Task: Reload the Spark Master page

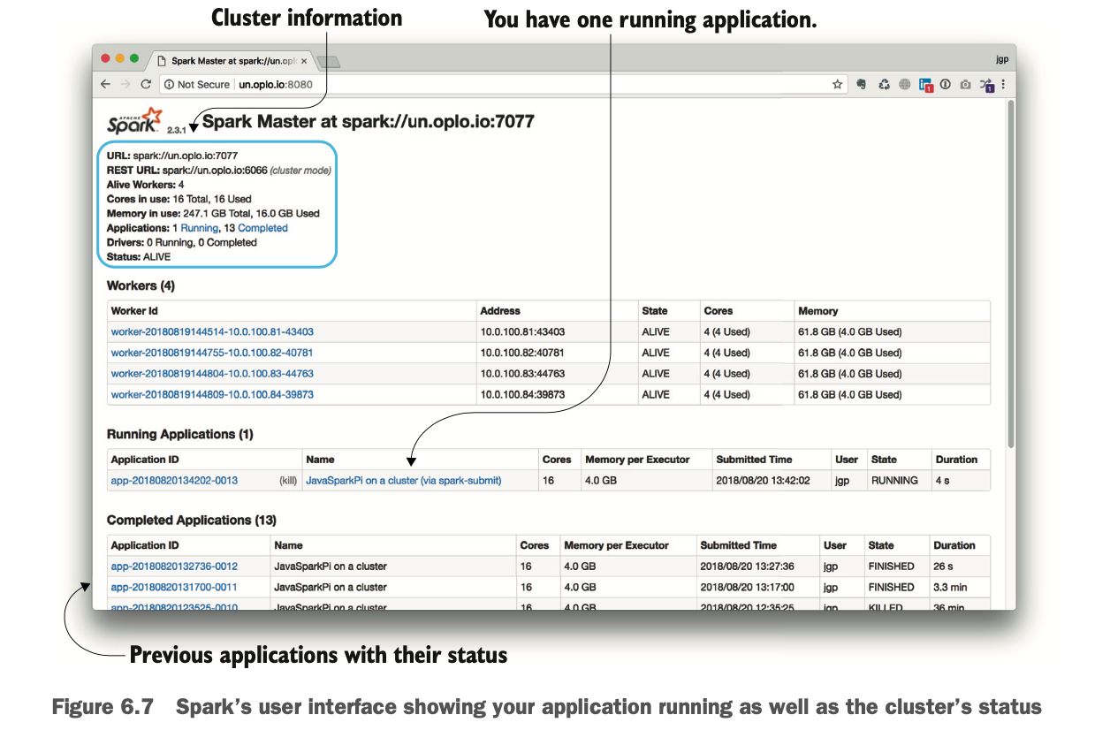Action: (146, 84)
